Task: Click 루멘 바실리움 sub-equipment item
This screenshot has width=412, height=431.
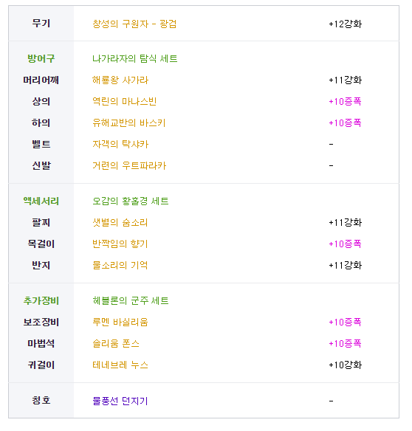Action: [120, 322]
